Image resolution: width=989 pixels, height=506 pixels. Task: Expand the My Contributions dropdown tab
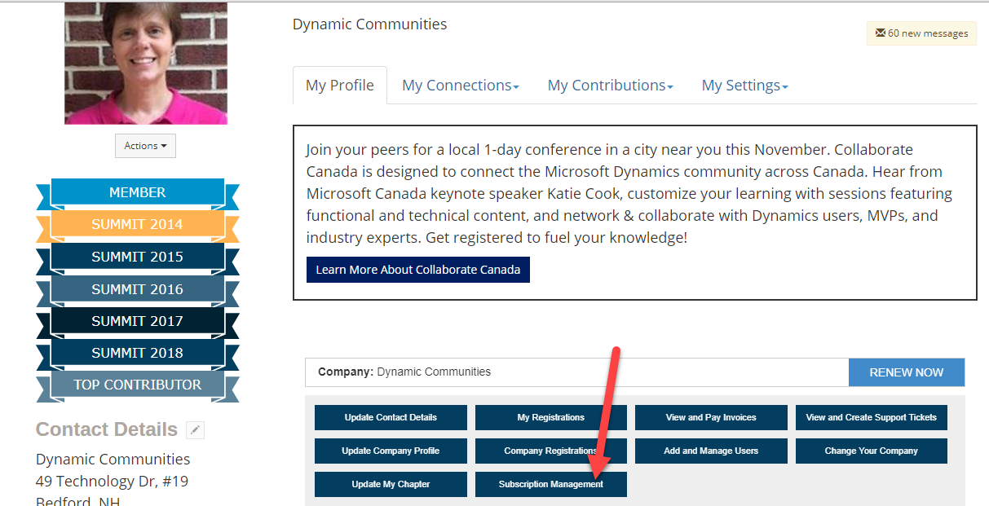(611, 86)
